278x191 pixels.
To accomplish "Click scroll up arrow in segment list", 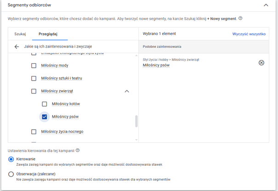I will [x=136, y=55].
